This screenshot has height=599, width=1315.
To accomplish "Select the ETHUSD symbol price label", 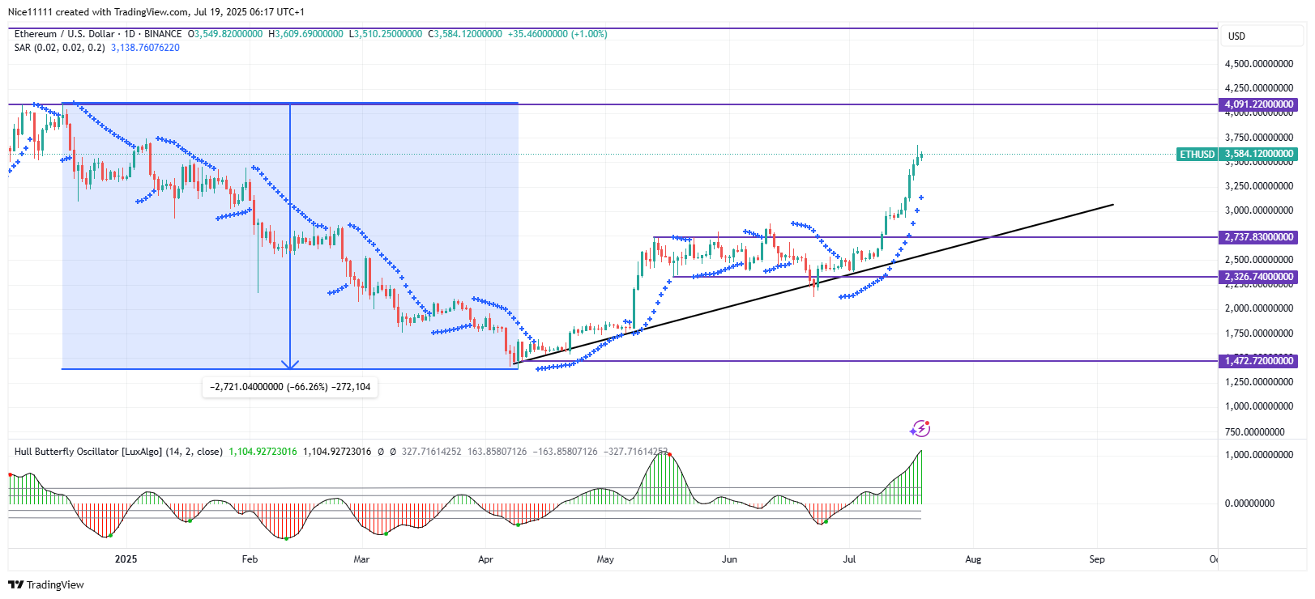I will click(x=1197, y=154).
